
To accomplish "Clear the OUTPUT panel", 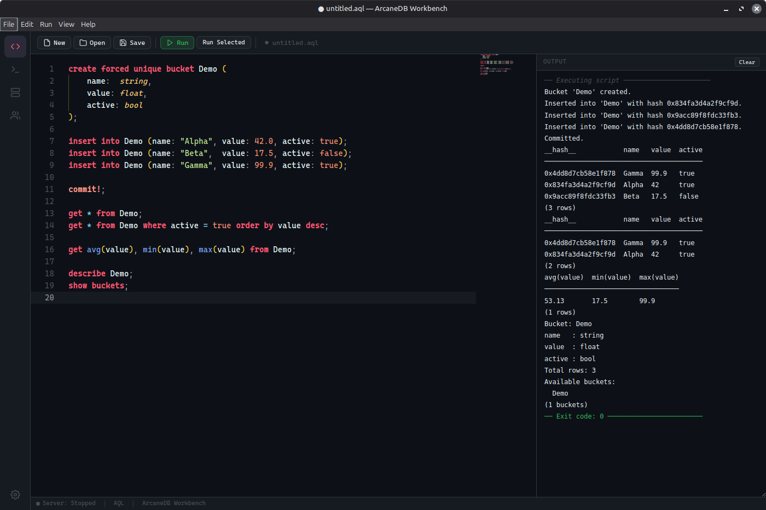I will [747, 62].
